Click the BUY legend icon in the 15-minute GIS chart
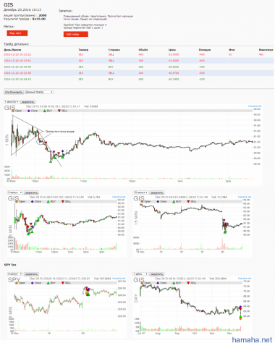The height and width of the screenshot is (343, 275). 174,201
